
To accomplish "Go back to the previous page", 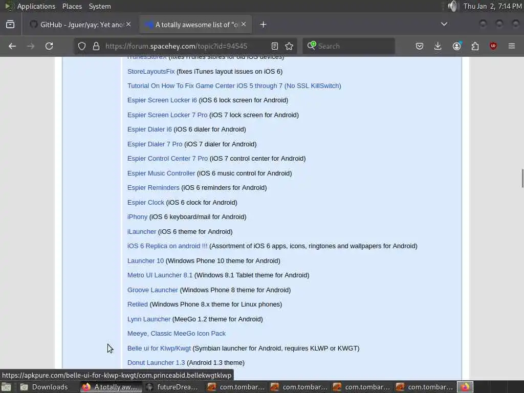I will tap(12, 46).
